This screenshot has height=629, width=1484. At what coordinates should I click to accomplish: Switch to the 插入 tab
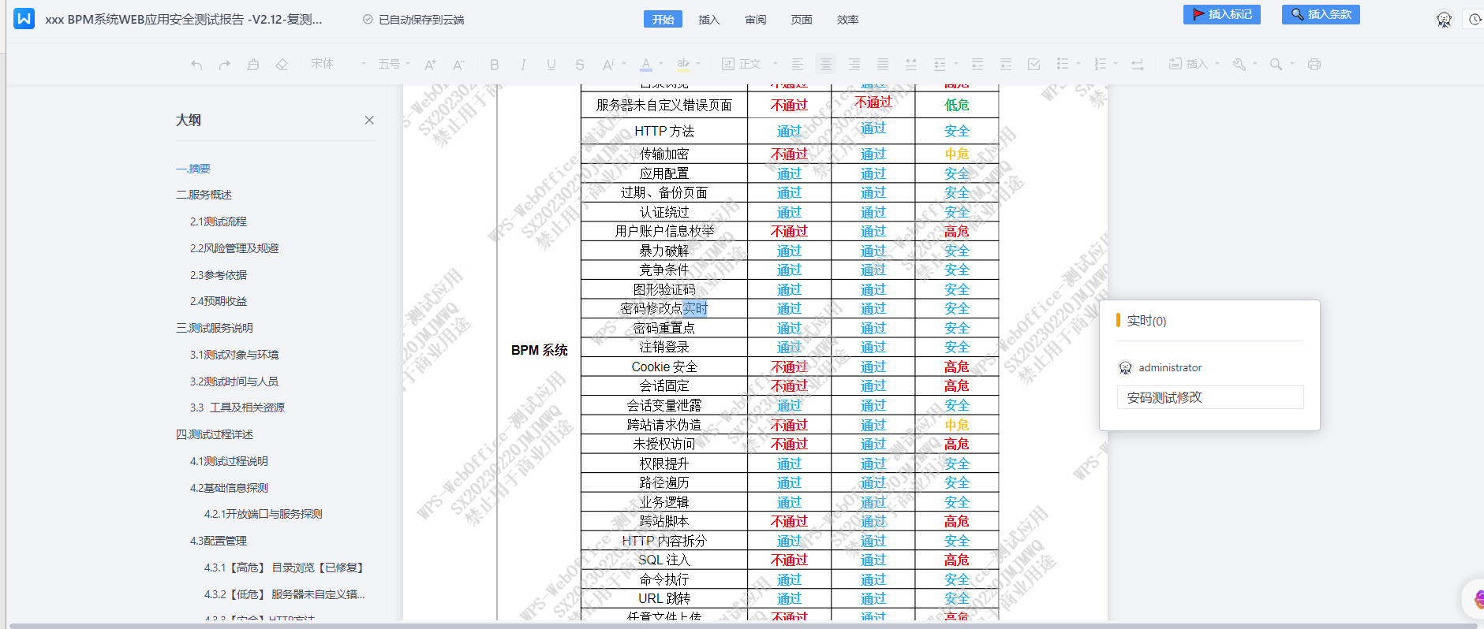[x=709, y=20]
